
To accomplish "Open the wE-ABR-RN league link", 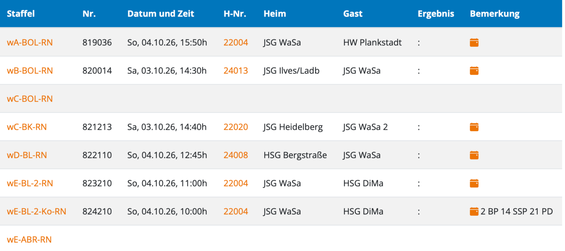I will click(x=29, y=240).
